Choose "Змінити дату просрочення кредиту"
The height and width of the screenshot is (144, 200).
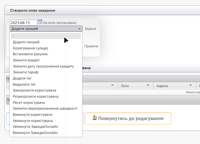[43, 66]
